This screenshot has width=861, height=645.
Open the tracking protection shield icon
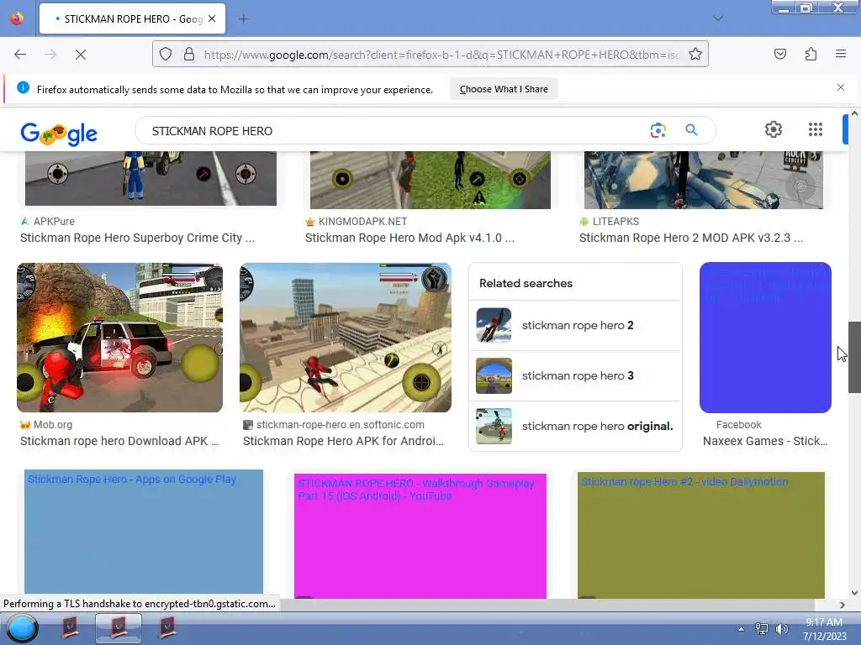[166, 55]
